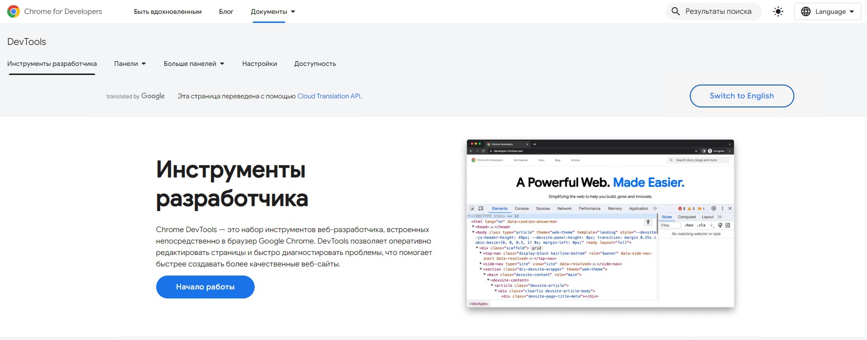867x340 pixels.
Task: Open the Language dropdown
Action: coord(827,11)
